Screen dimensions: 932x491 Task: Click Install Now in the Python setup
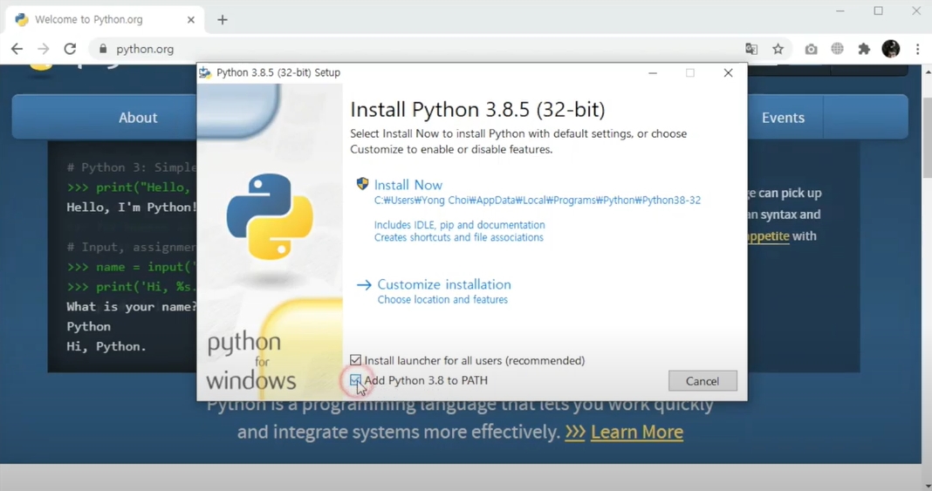click(408, 185)
